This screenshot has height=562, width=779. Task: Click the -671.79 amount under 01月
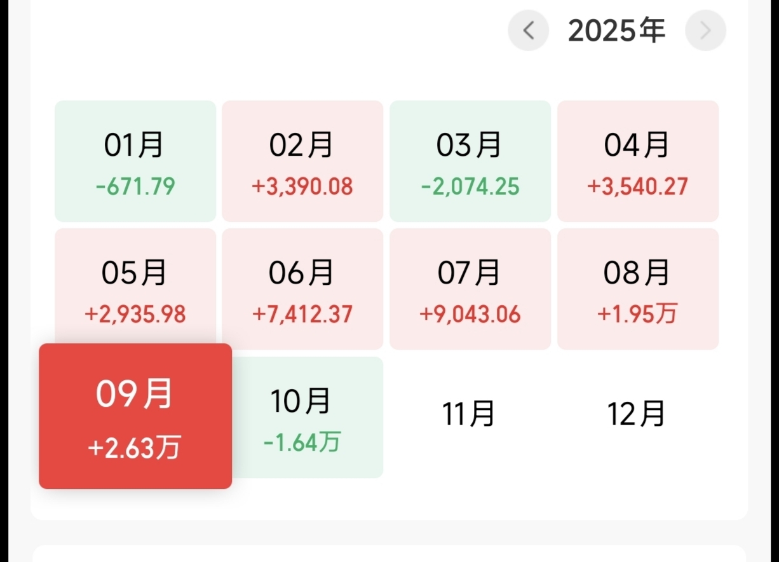(135, 187)
